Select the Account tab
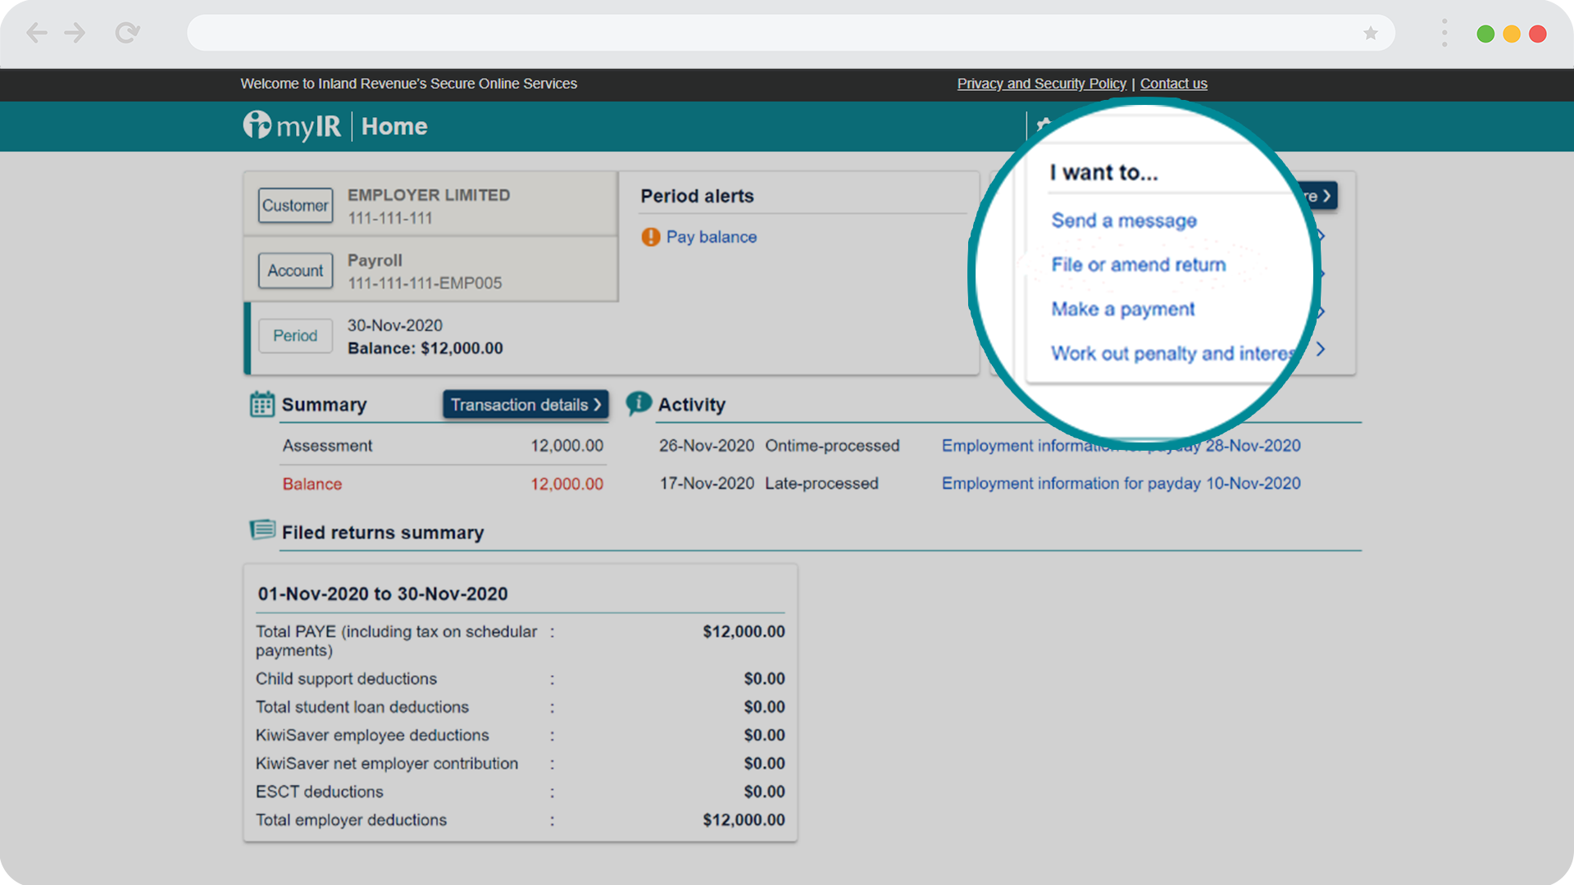 295,270
